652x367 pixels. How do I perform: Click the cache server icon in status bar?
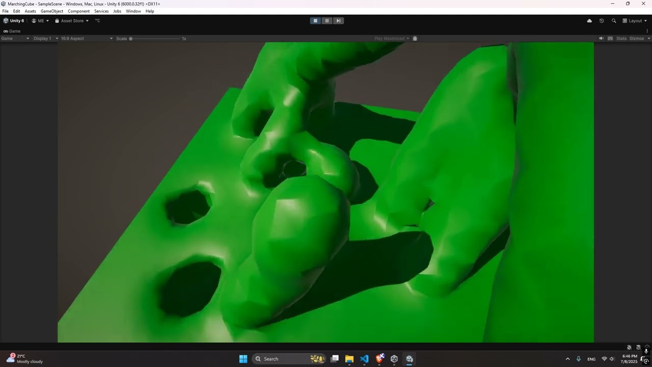click(x=638, y=347)
